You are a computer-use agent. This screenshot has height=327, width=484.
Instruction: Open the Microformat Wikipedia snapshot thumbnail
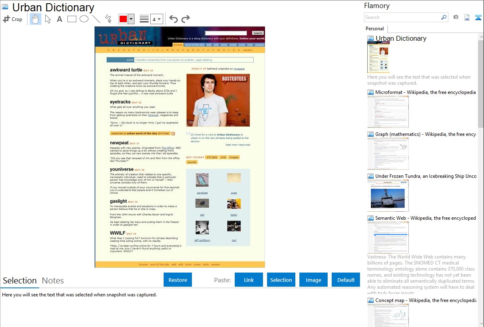point(388,112)
